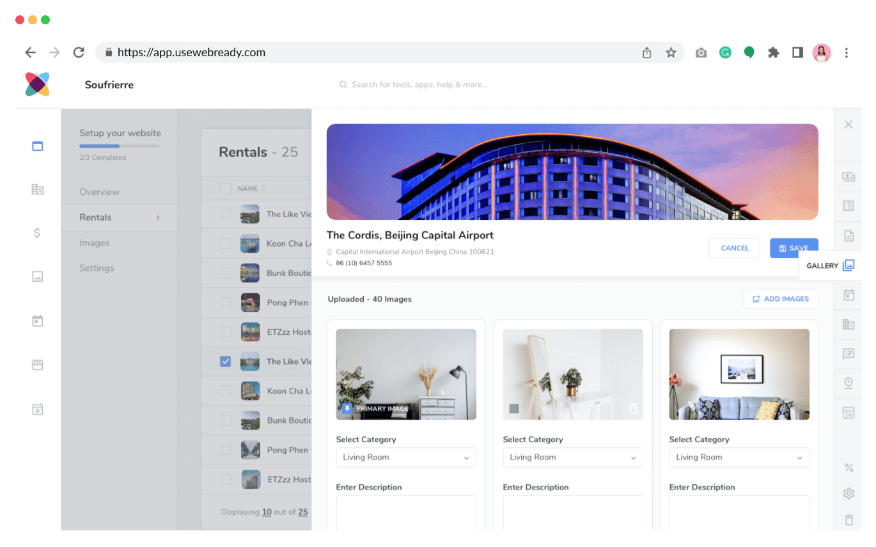Open the list details icon in right toolbar
The image size is (876, 547).
tap(849, 206)
